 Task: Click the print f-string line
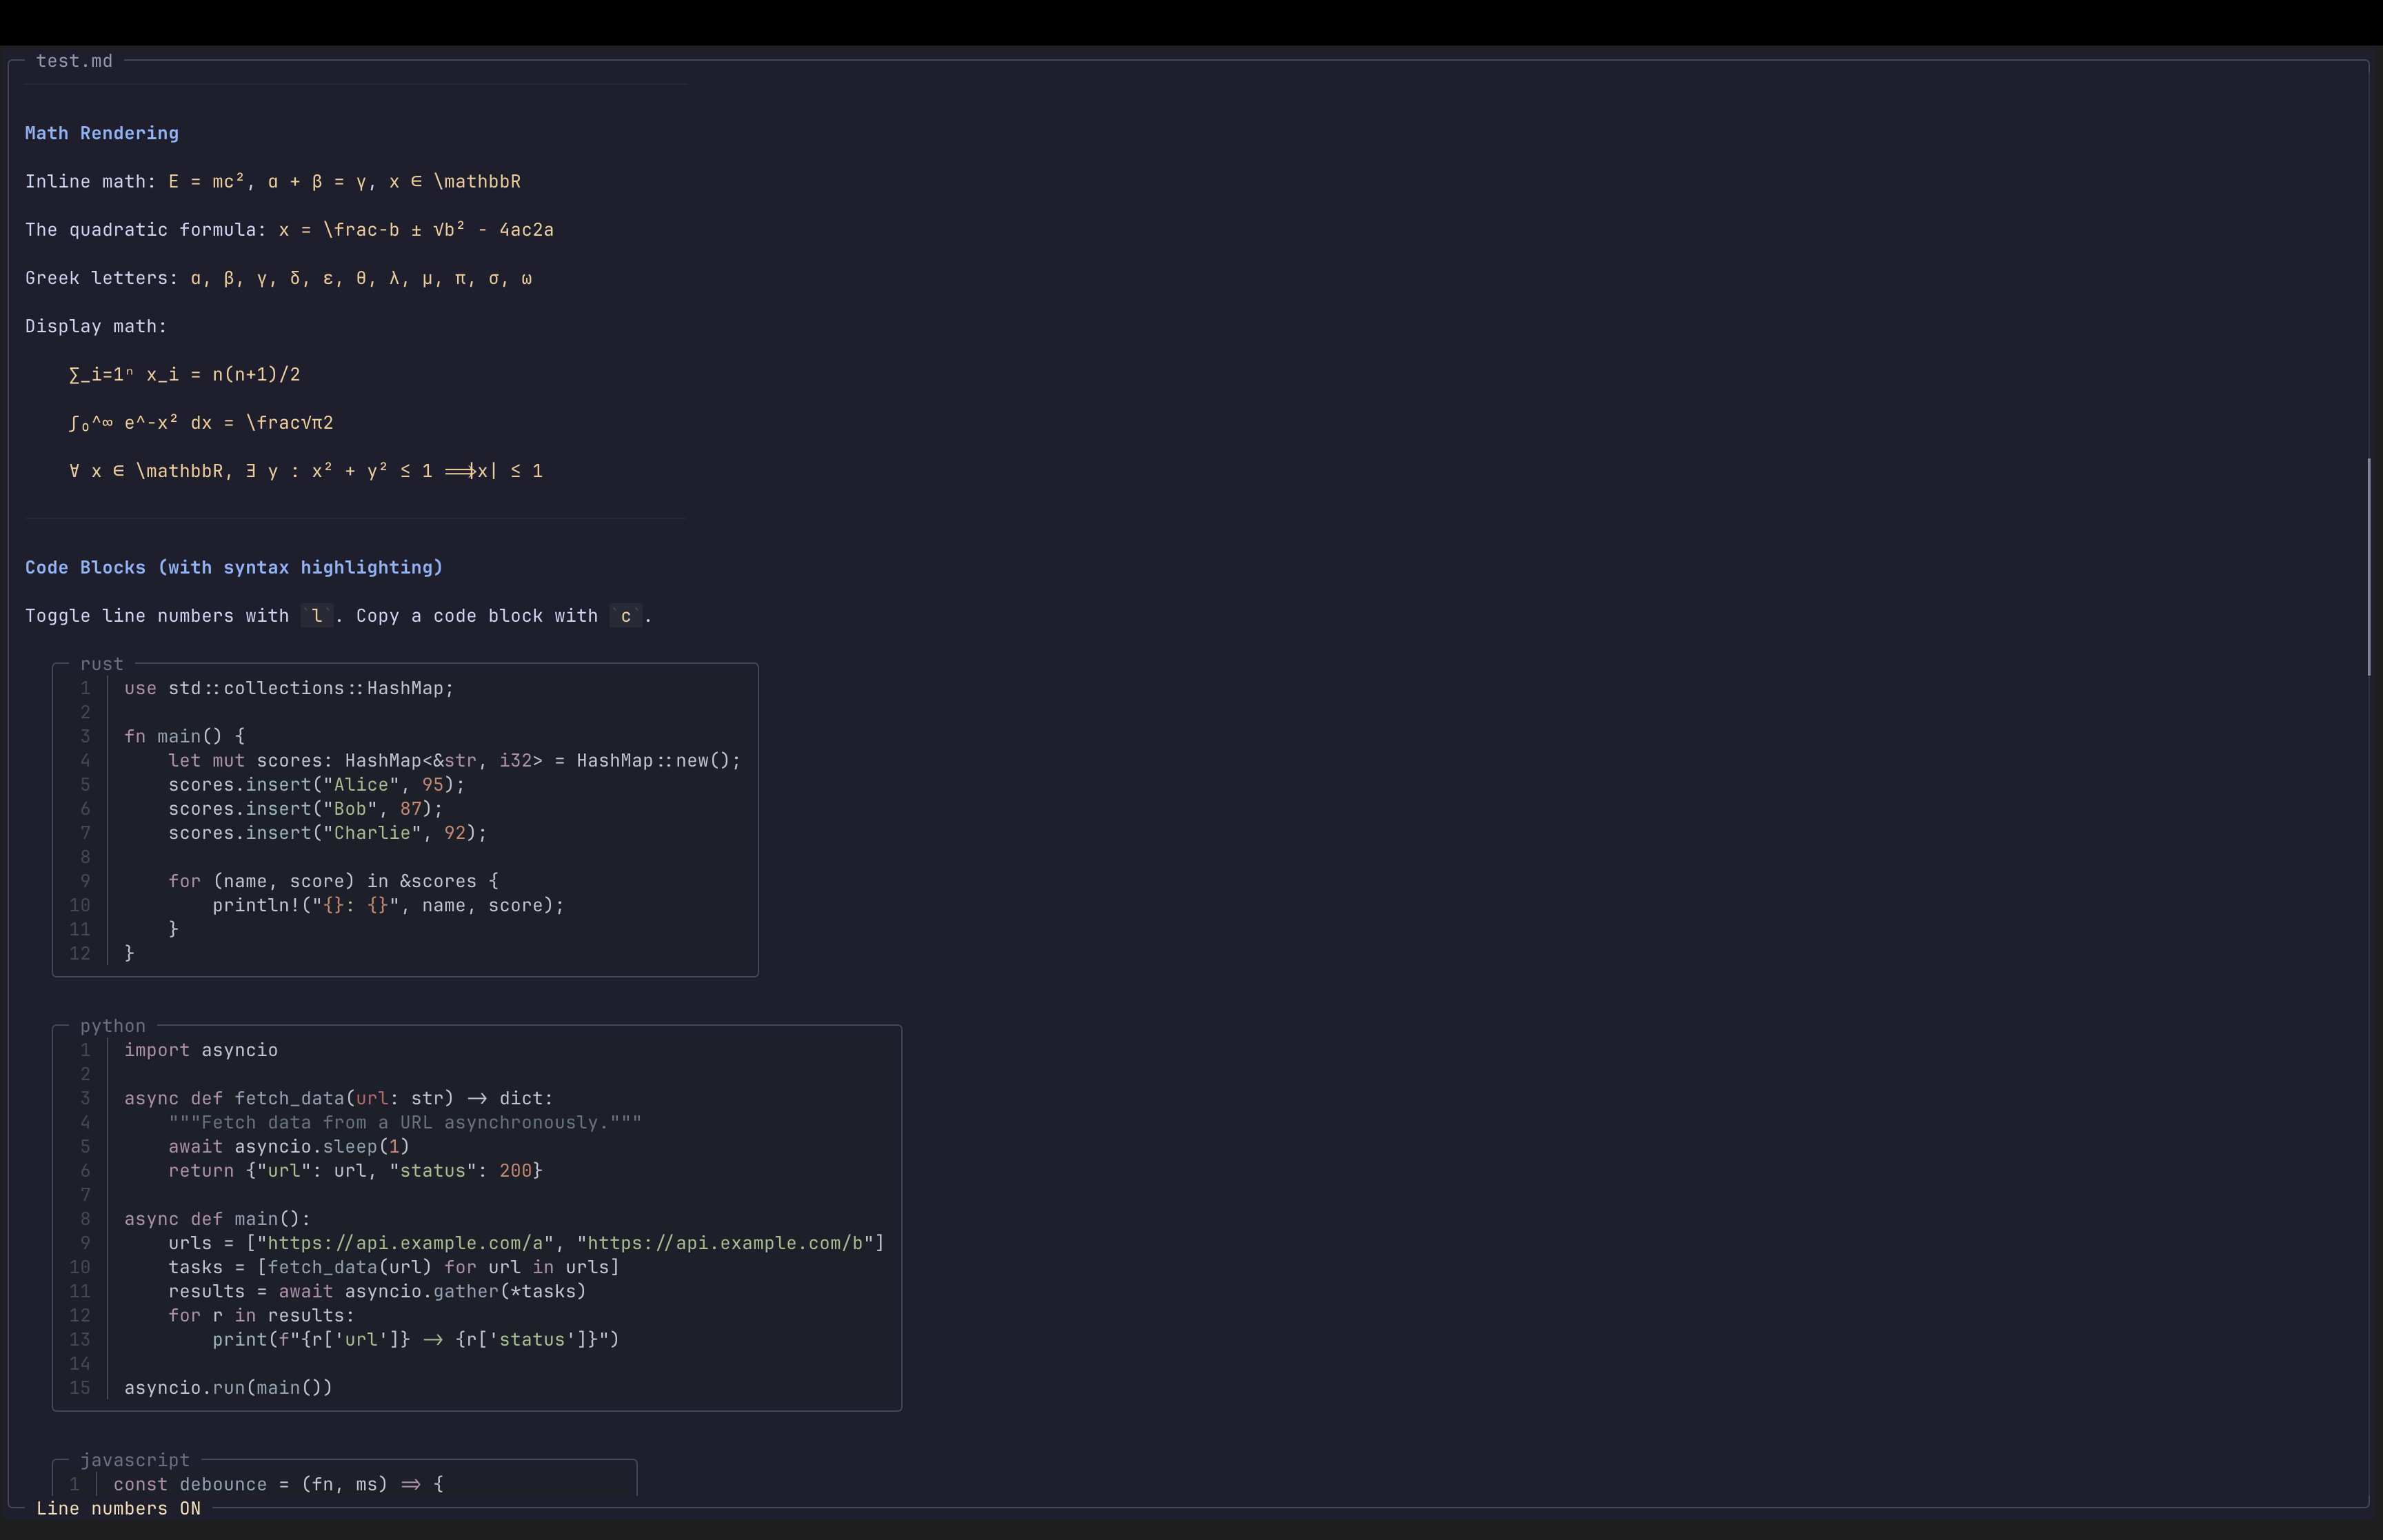point(416,1339)
